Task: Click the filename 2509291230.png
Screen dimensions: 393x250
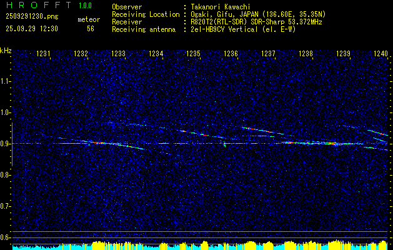Action: pyautogui.click(x=32, y=16)
